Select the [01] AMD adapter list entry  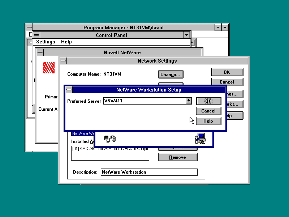(x=110, y=149)
